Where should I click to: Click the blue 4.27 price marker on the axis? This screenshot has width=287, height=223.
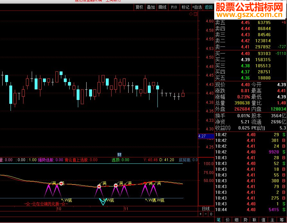tap(206, 136)
